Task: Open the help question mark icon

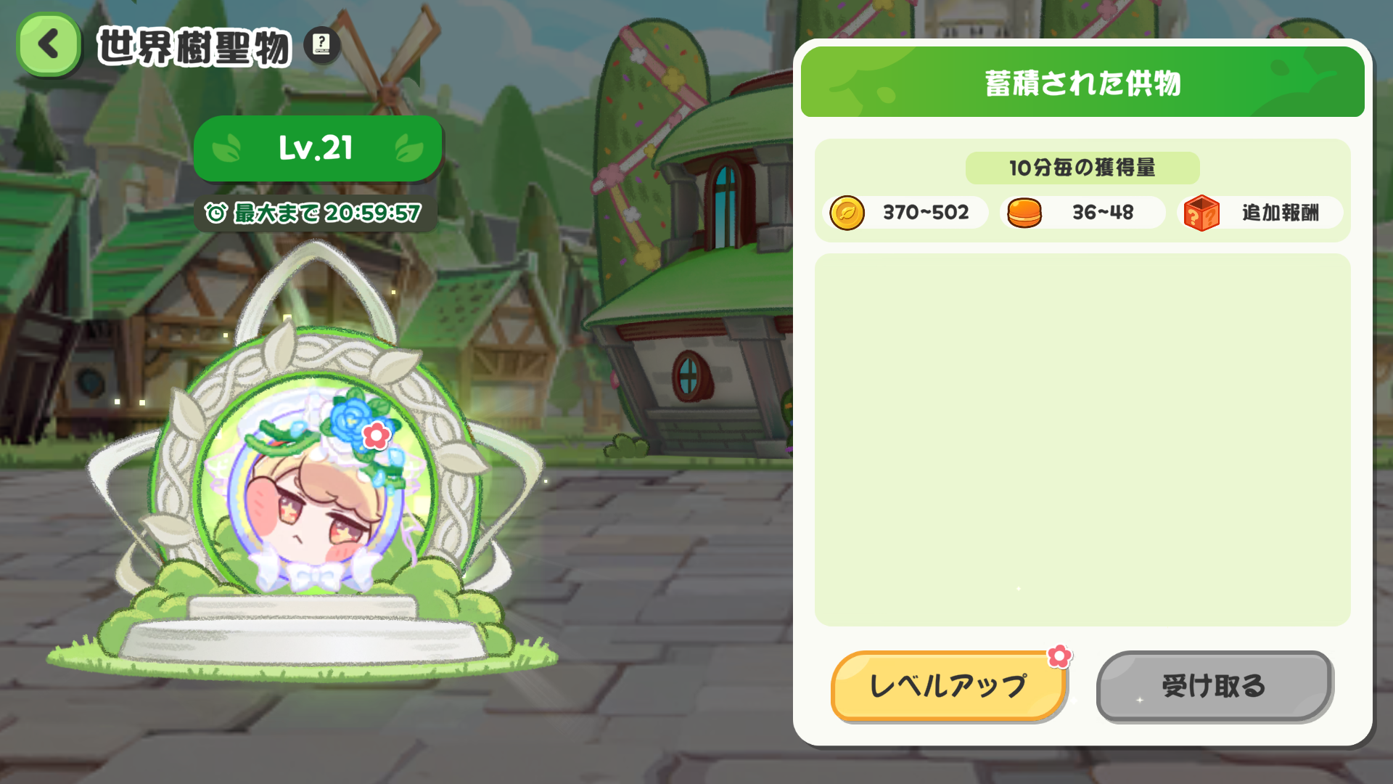Action: [321, 45]
